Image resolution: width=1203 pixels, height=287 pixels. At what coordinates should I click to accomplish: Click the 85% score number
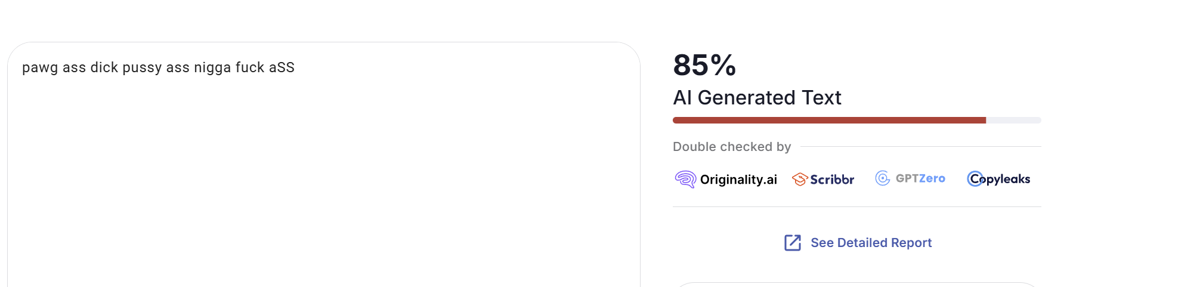click(x=704, y=65)
